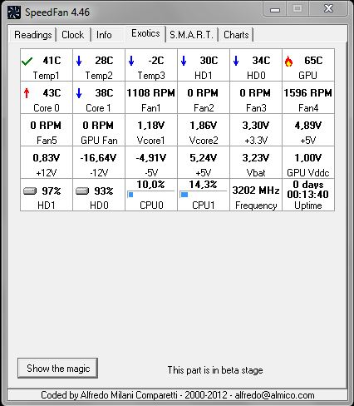Image resolution: width=354 pixels, height=406 pixels.
Task: Open the Readings tab
Action: (x=33, y=35)
